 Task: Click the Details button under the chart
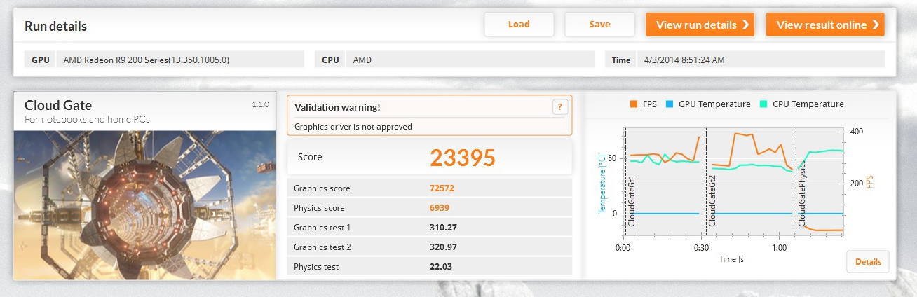pos(868,262)
